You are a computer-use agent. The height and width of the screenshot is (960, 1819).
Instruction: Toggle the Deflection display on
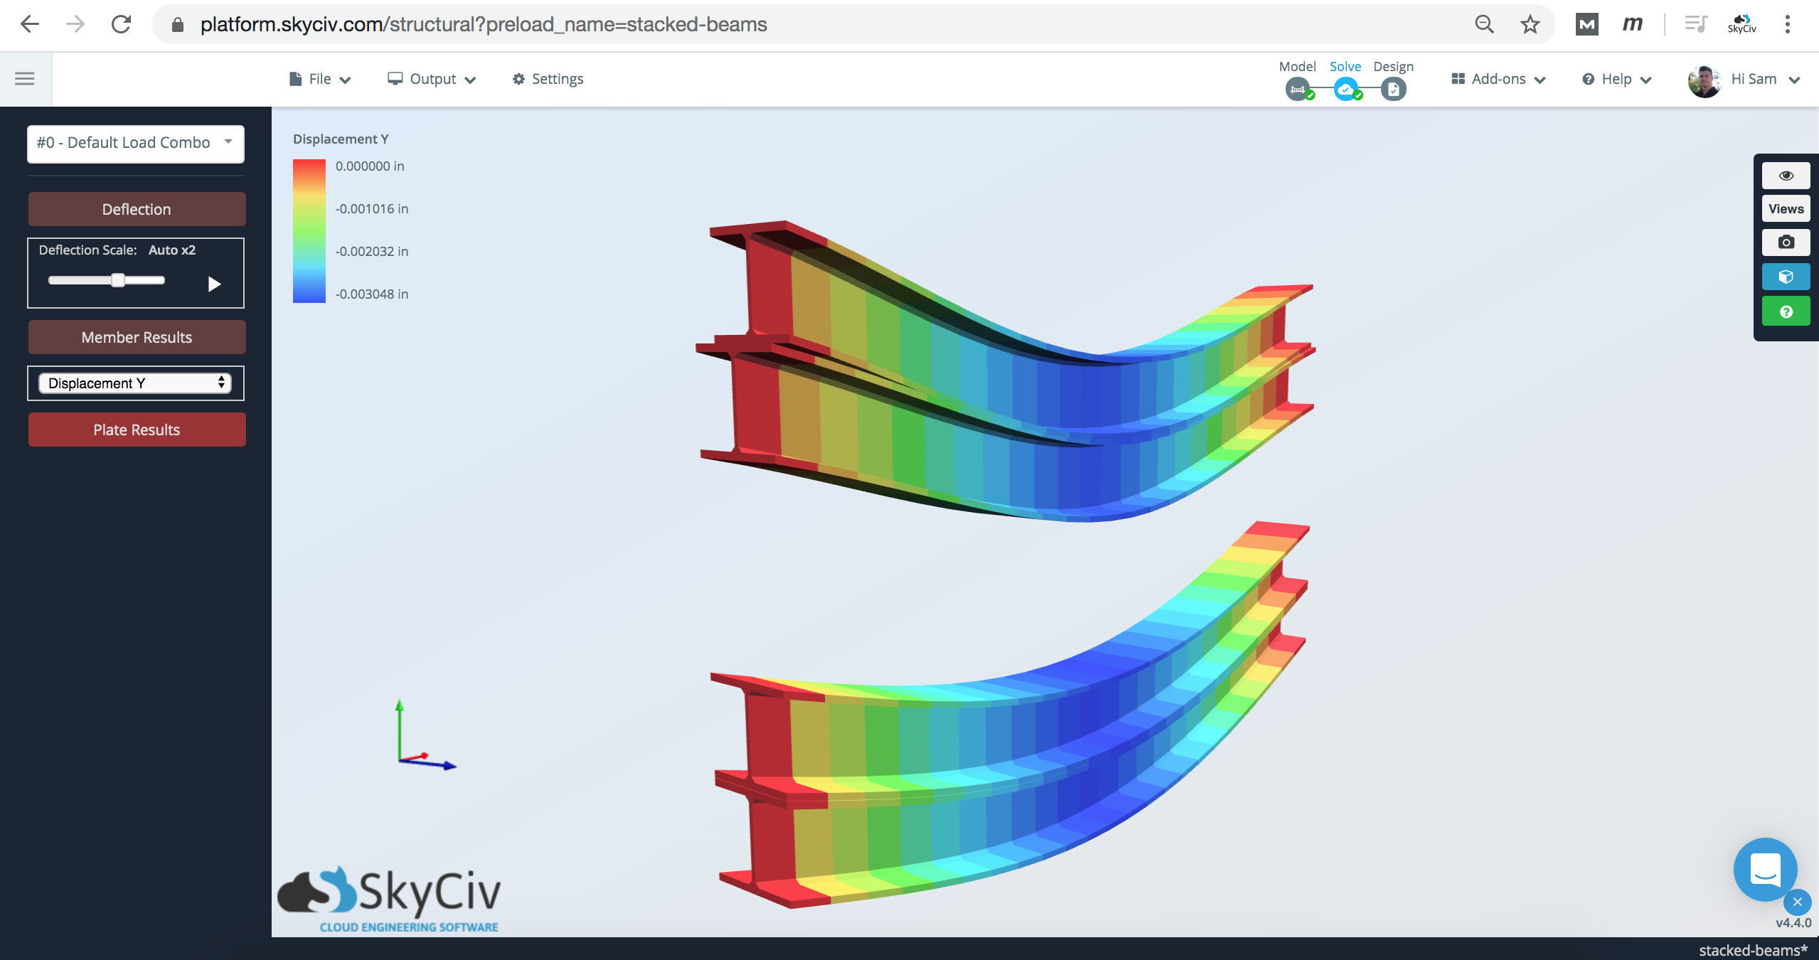(136, 208)
